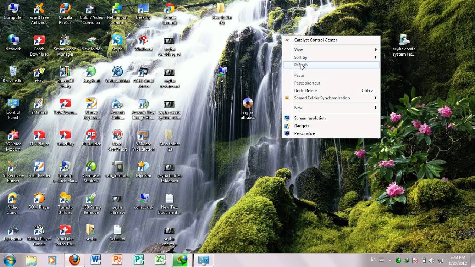Select the WinBoost shortcut

tap(143, 43)
